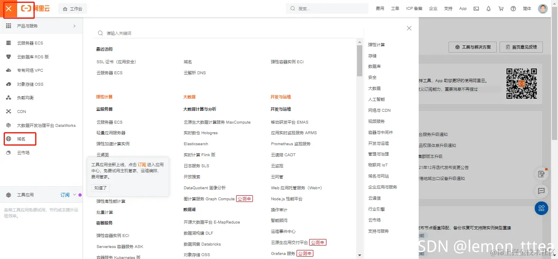The width and height of the screenshot is (558, 259).
Task: Click the 订阅 link inside the tooltip
Action: point(142,164)
